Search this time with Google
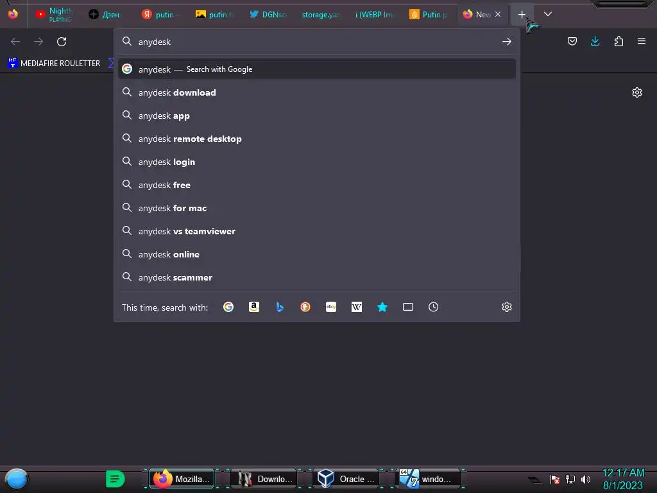657x493 pixels. point(228,307)
